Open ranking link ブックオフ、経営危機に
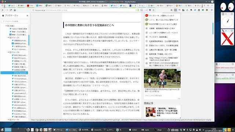This screenshot has height=132, width=235. point(158,37)
